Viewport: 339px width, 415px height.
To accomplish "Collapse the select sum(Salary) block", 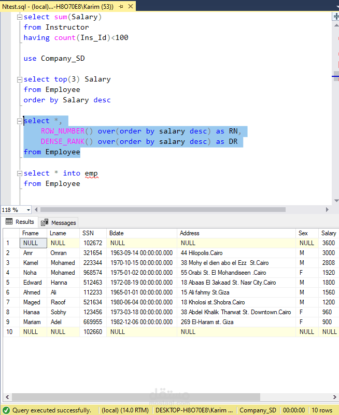I will coord(20,17).
